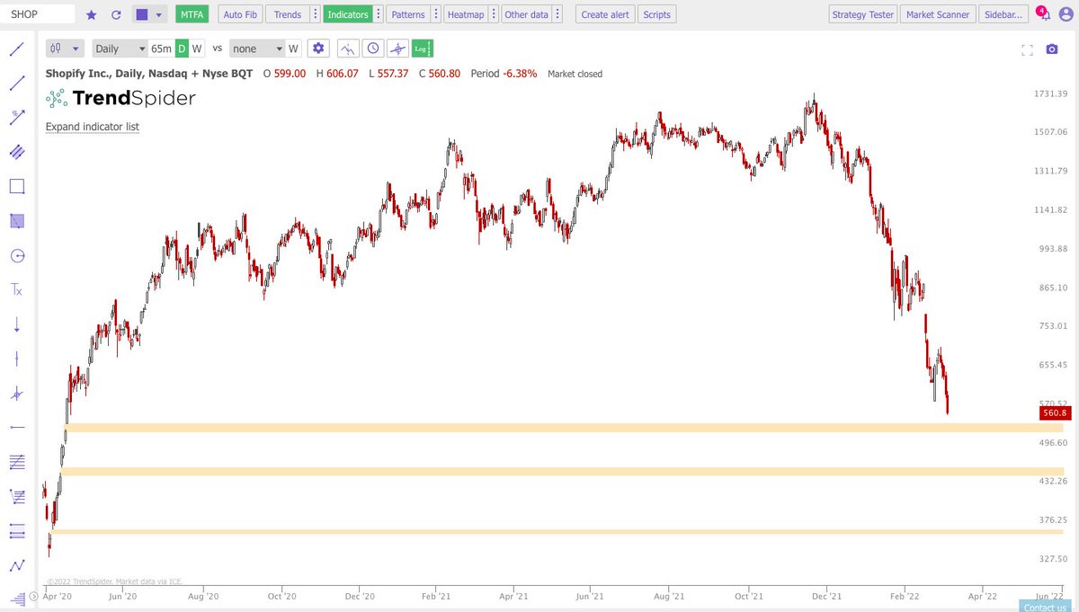Screen dimensions: 1079x612
Task: Select the filled shaded rectangle tool
Action: [16, 221]
